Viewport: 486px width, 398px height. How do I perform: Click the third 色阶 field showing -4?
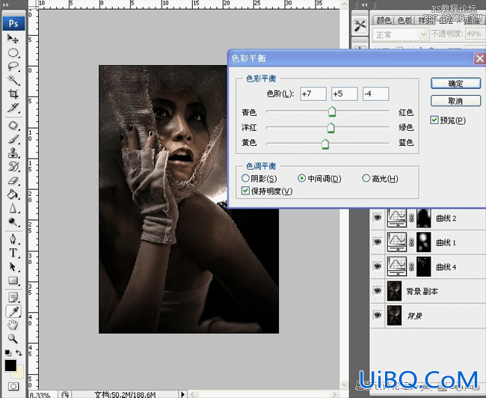point(375,94)
